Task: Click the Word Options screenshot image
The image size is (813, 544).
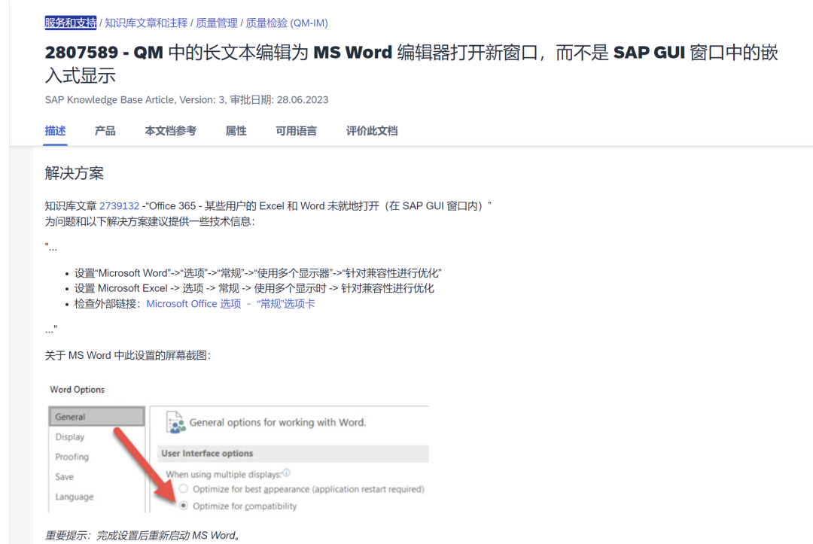Action: click(x=239, y=448)
